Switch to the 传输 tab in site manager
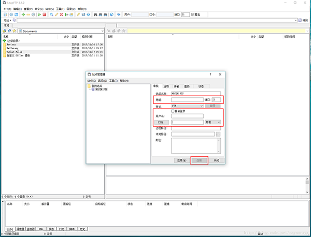The image size is (311, 237). (177, 86)
